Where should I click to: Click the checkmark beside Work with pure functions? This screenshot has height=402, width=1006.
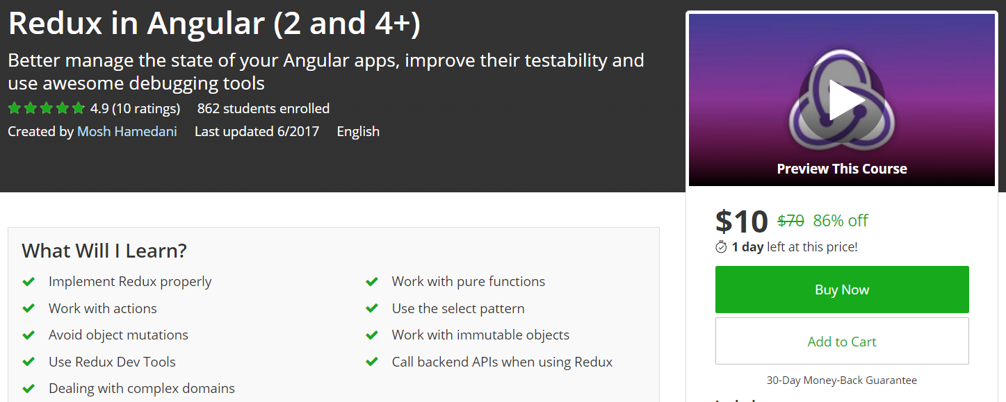click(372, 282)
